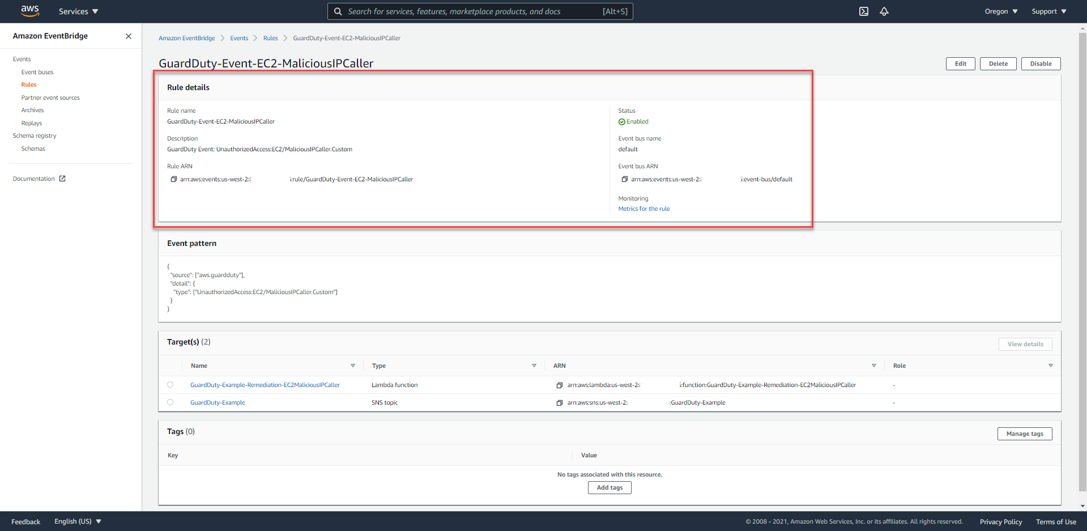Open the Privacy Policy link
This screenshot has height=531, width=1087.
(1001, 522)
